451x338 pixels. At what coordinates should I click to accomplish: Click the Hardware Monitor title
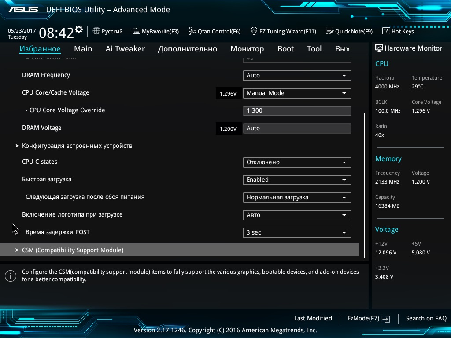tap(413, 48)
